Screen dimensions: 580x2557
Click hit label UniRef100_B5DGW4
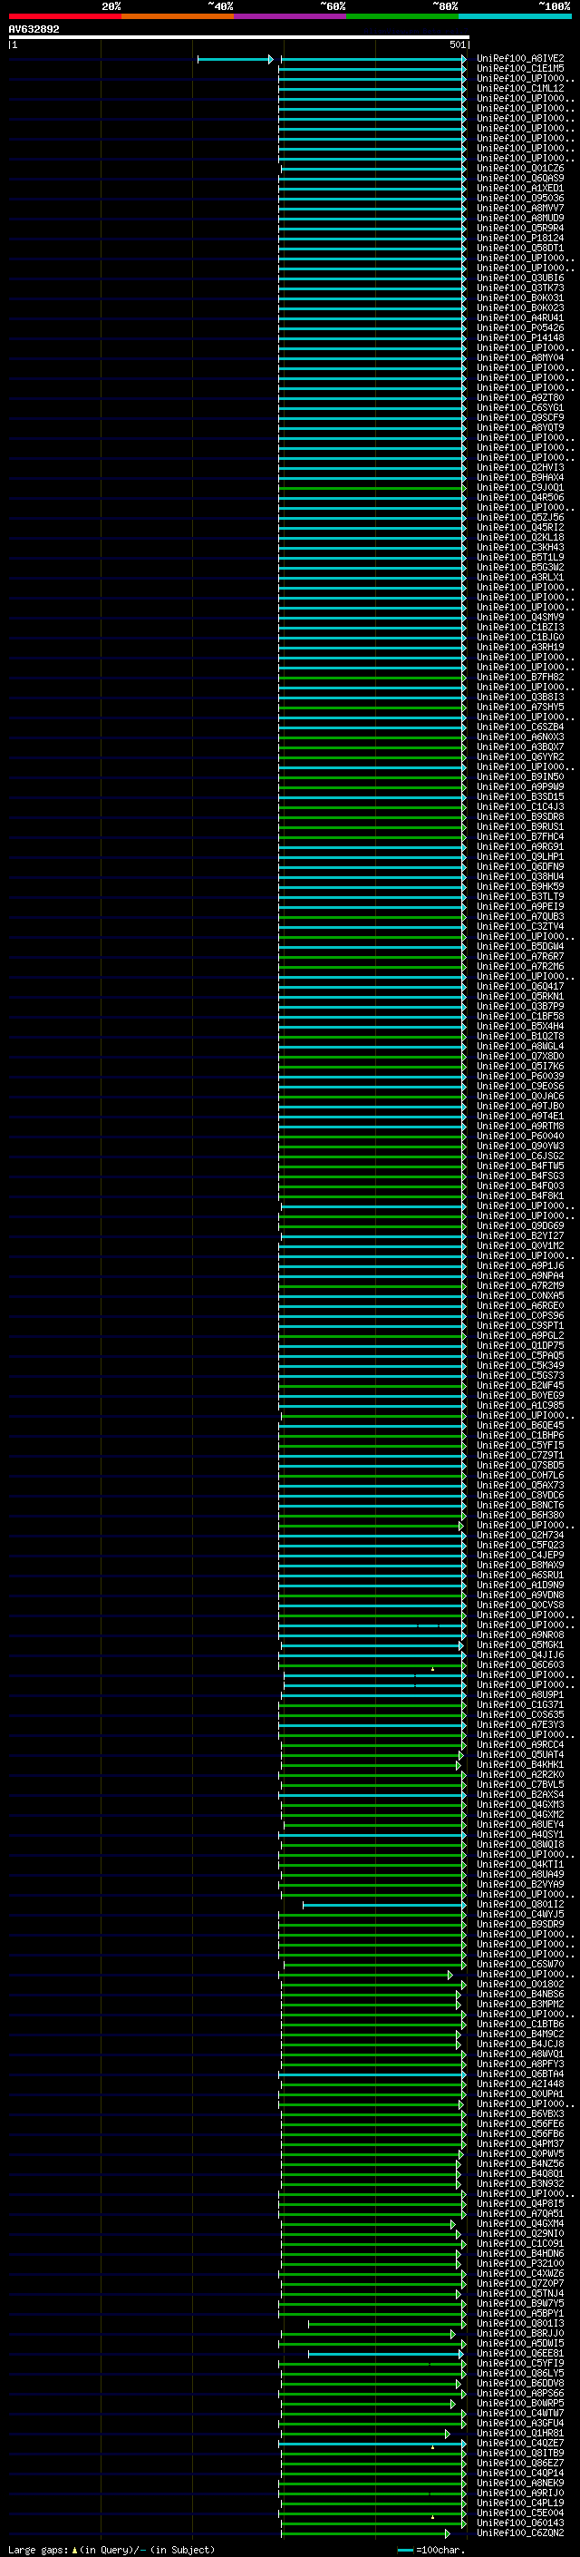[520, 946]
